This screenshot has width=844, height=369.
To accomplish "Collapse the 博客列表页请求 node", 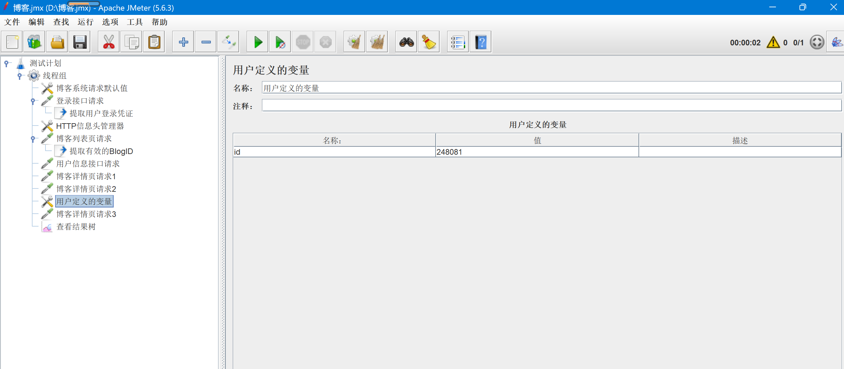I will pos(33,139).
